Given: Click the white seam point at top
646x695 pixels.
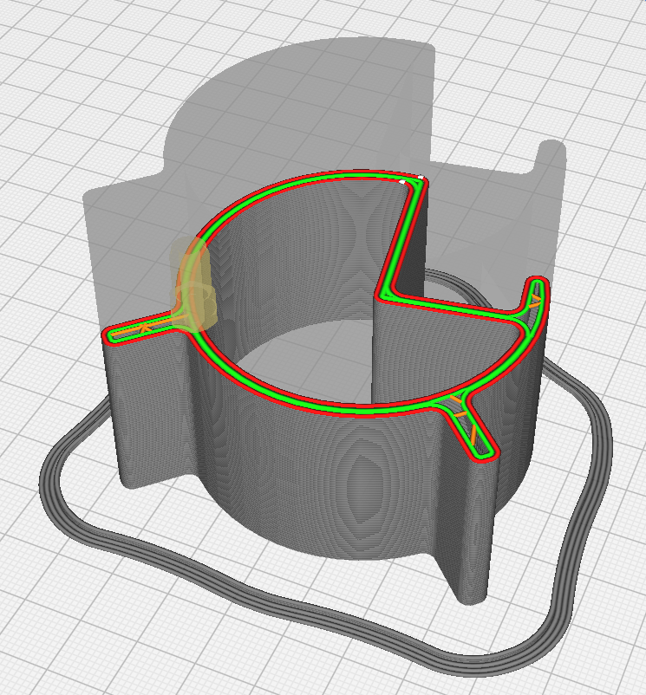Looking at the screenshot, I should pyautogui.click(x=420, y=179).
